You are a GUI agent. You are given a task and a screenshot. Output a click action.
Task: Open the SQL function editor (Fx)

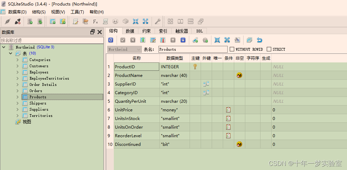pyautogui.click(x=95, y=21)
